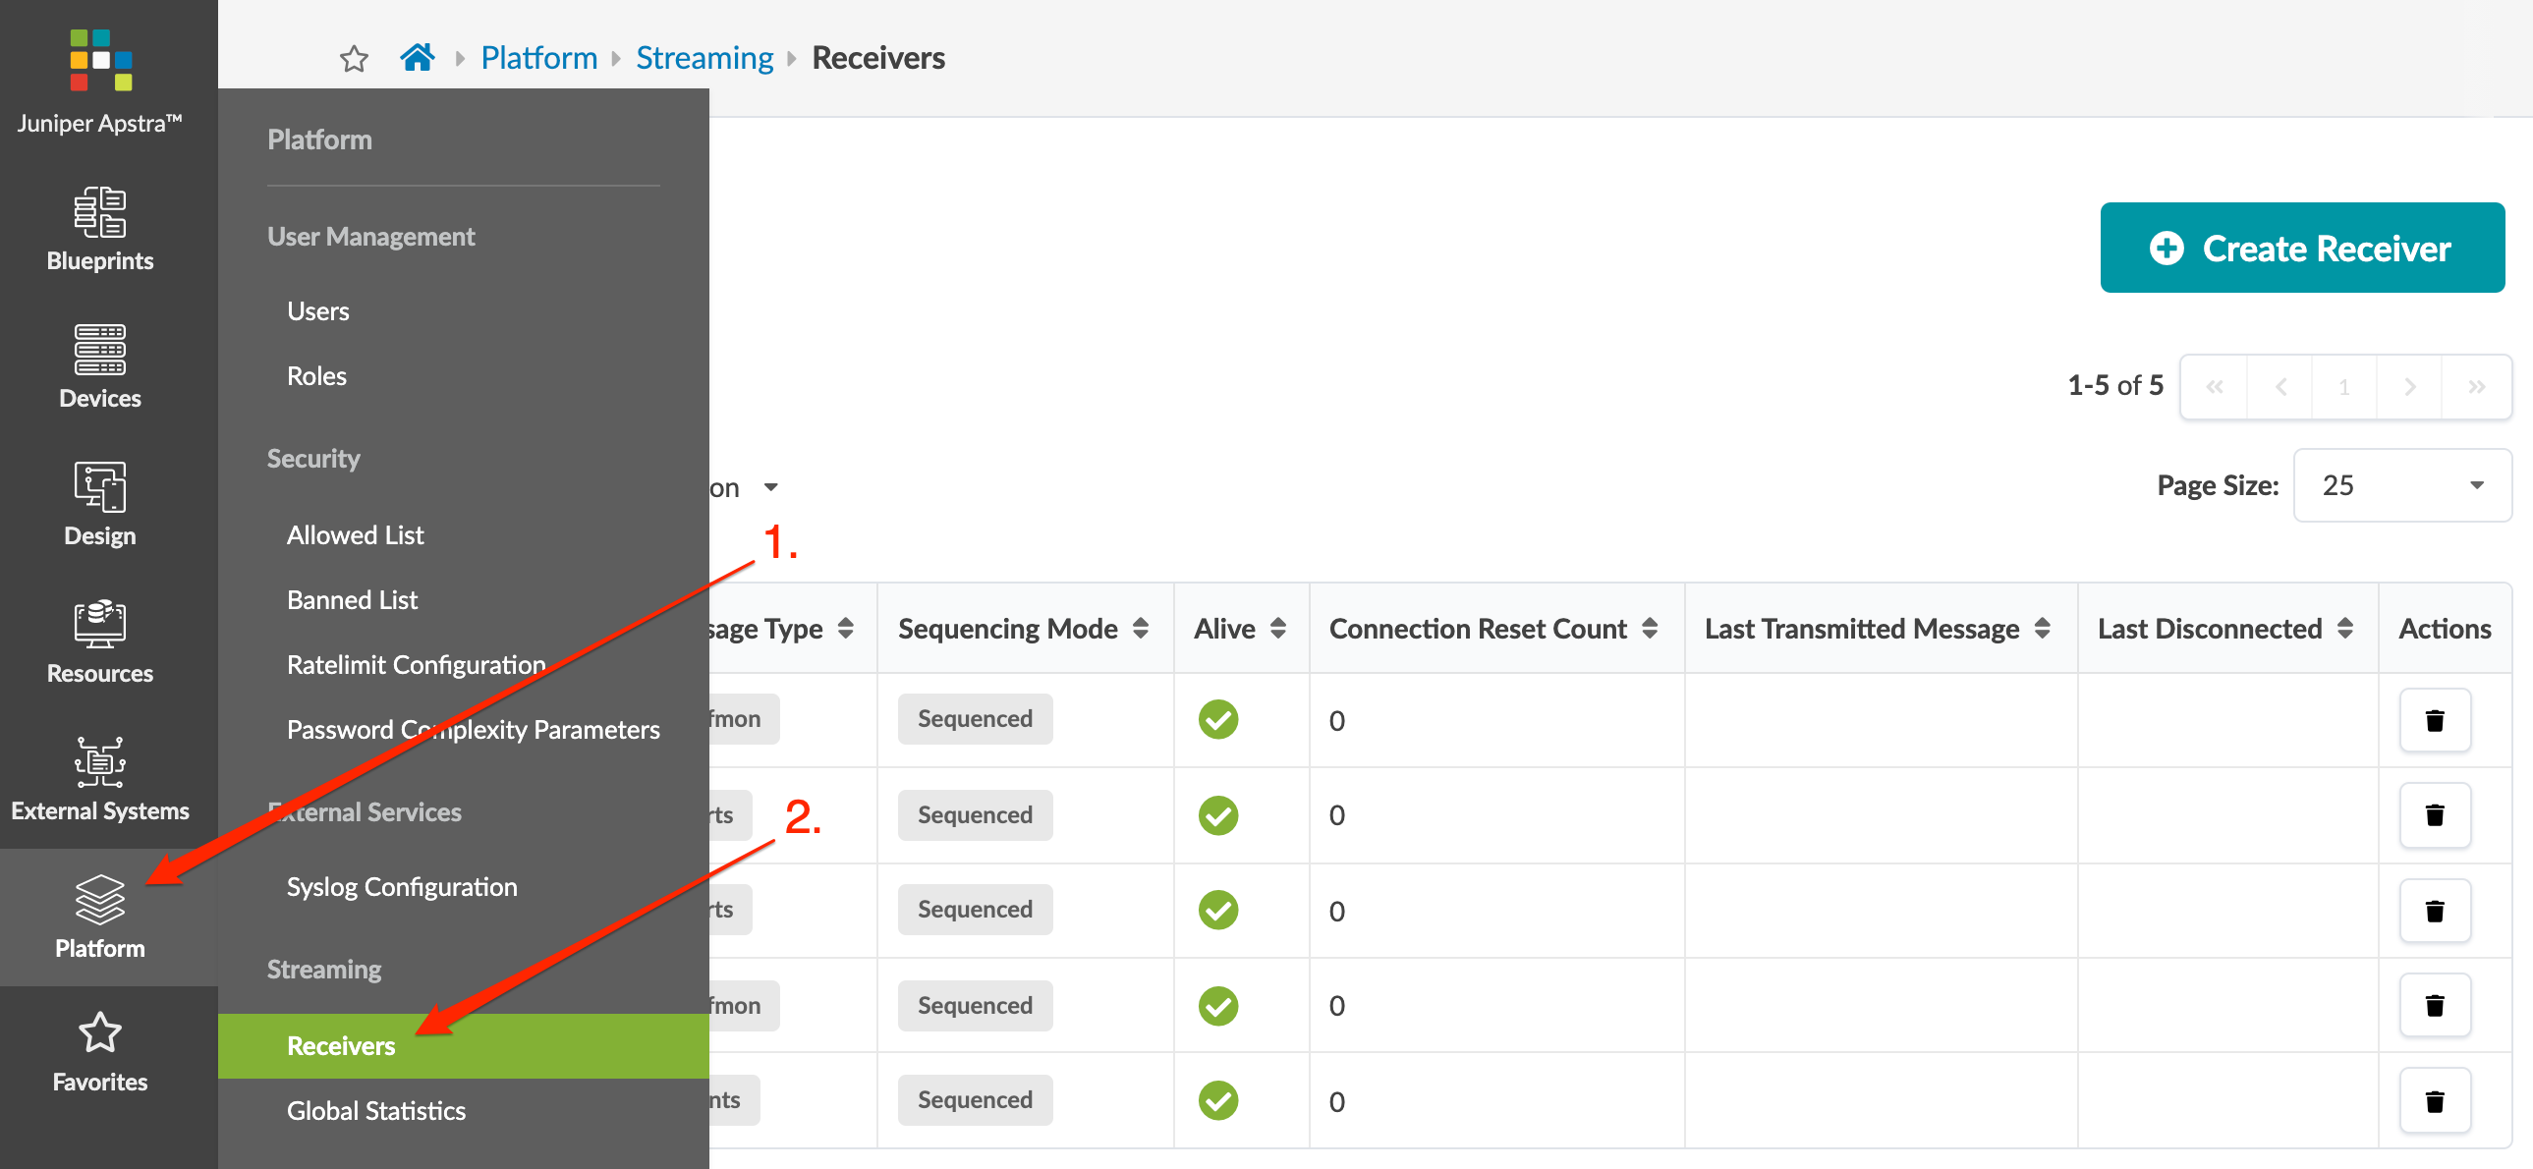
Task: Delete the last receiver row
Action: point(2434,1101)
